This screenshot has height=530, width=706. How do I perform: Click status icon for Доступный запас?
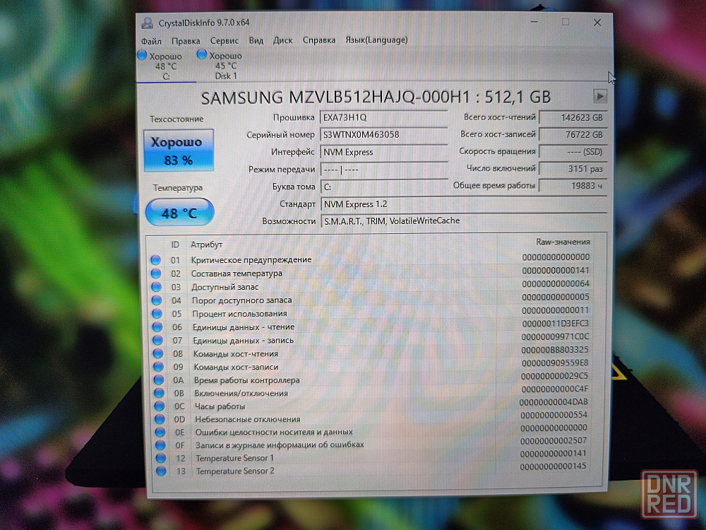point(156,287)
